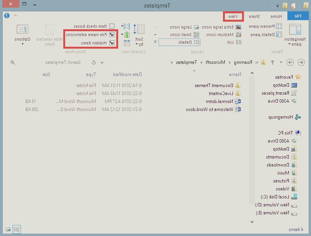Switch to Extra large icons layout
The image size is (311, 236).
(x=221, y=27)
